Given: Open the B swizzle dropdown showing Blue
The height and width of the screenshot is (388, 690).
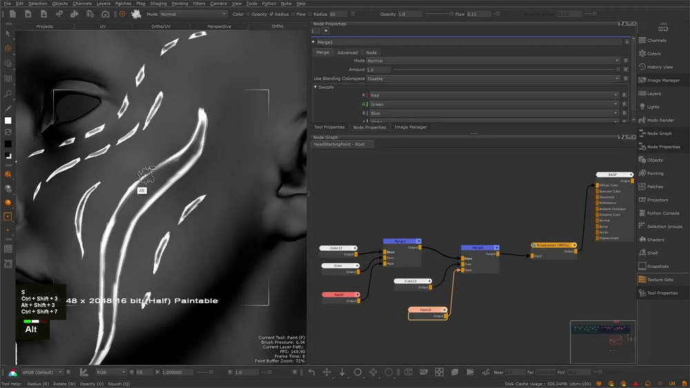Looking at the screenshot, I should coord(494,114).
